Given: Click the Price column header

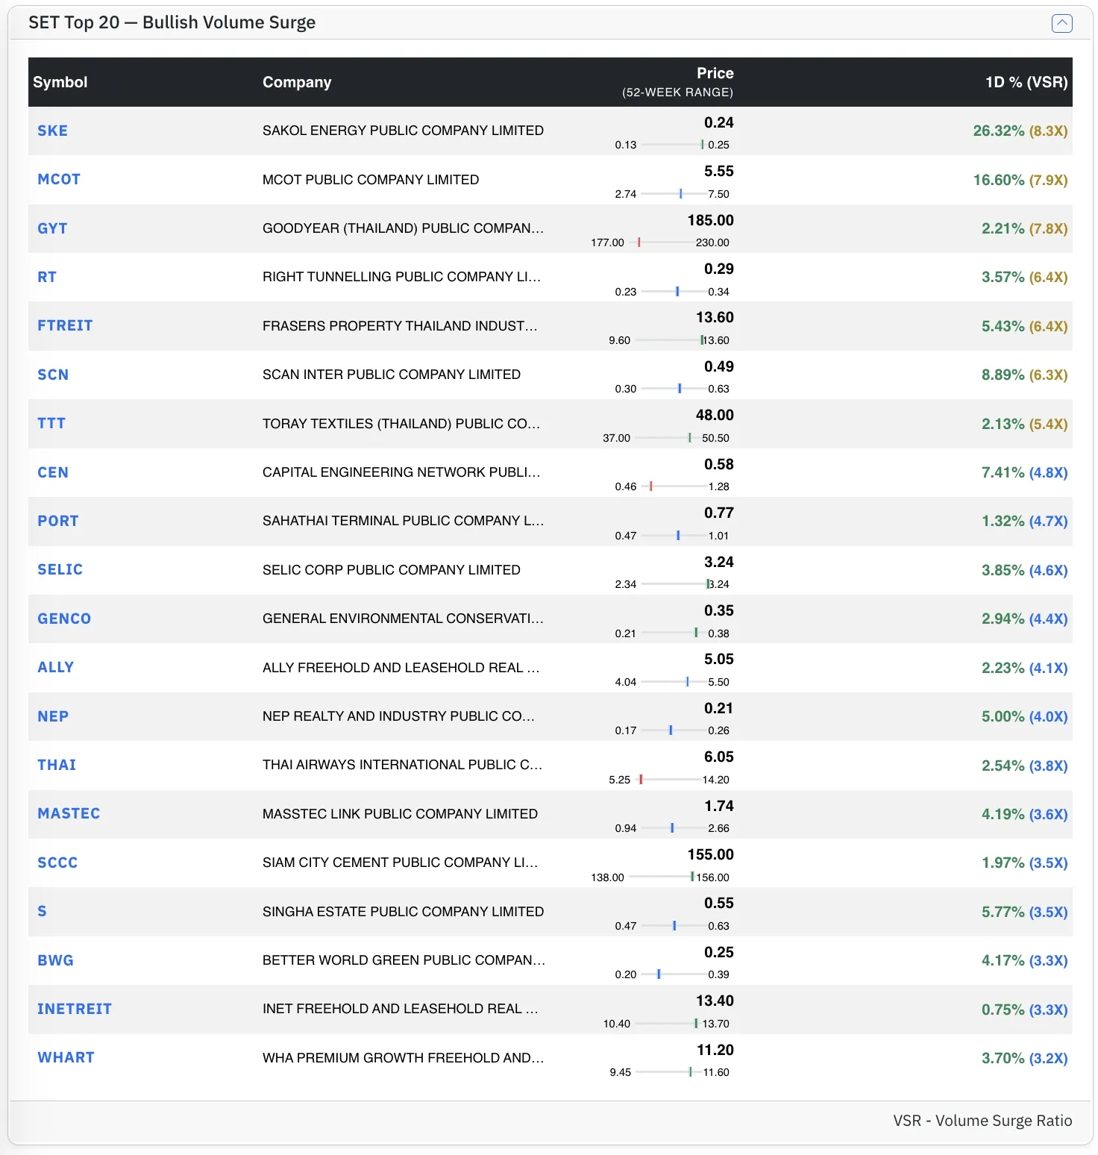Looking at the screenshot, I should click(715, 73).
